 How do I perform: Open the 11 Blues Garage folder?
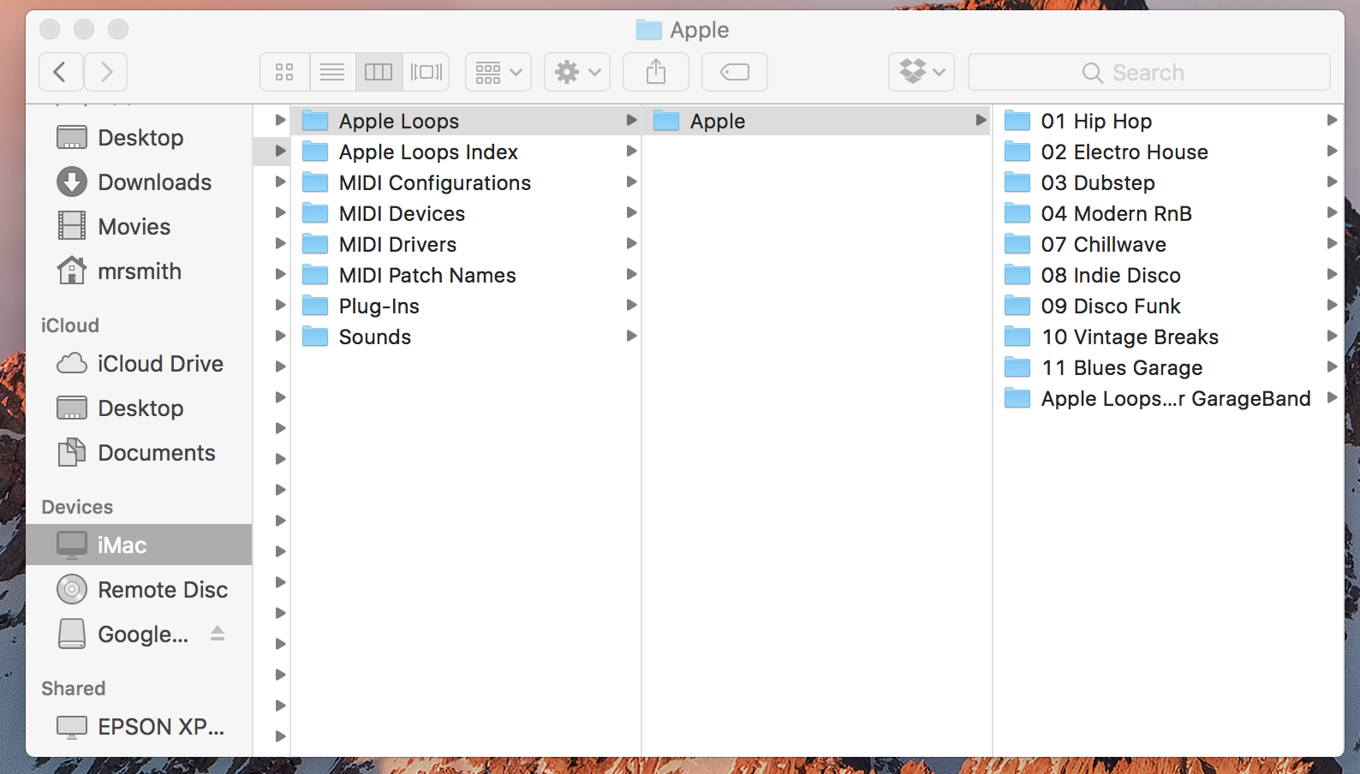click(x=1169, y=367)
